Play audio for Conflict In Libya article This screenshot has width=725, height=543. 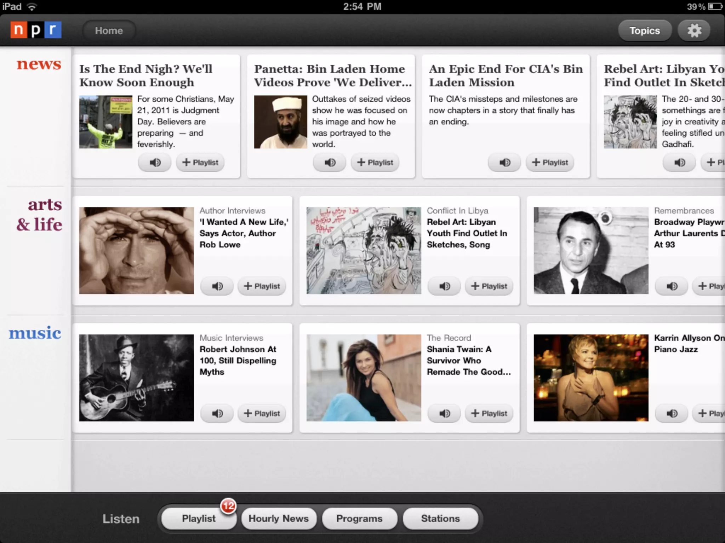pyautogui.click(x=444, y=286)
